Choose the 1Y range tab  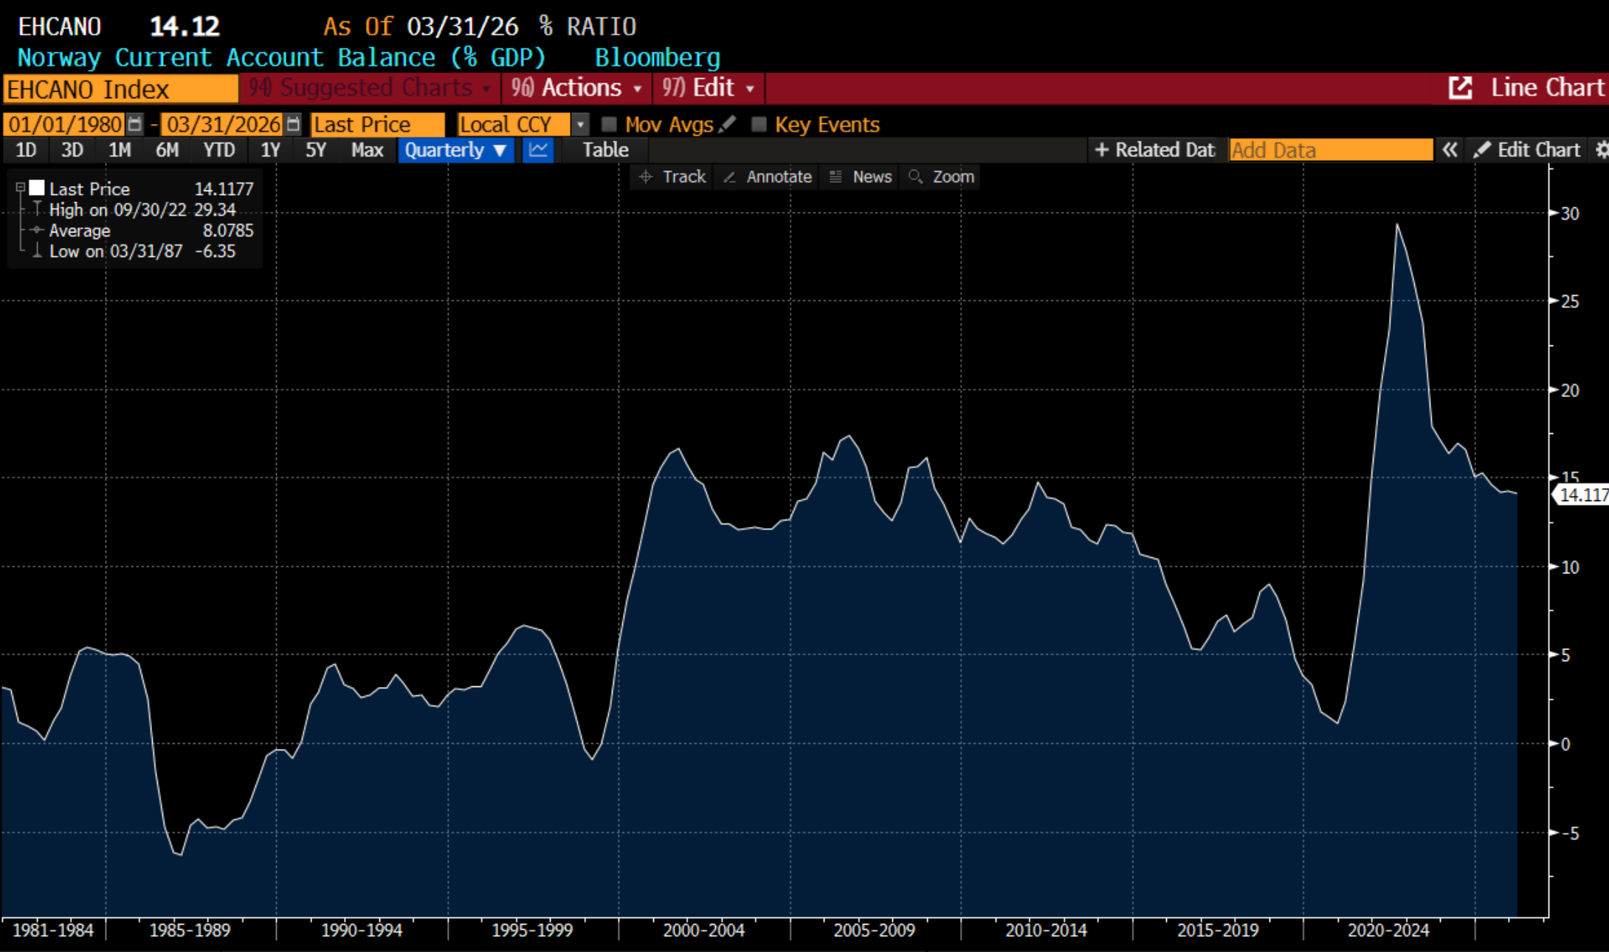270,150
